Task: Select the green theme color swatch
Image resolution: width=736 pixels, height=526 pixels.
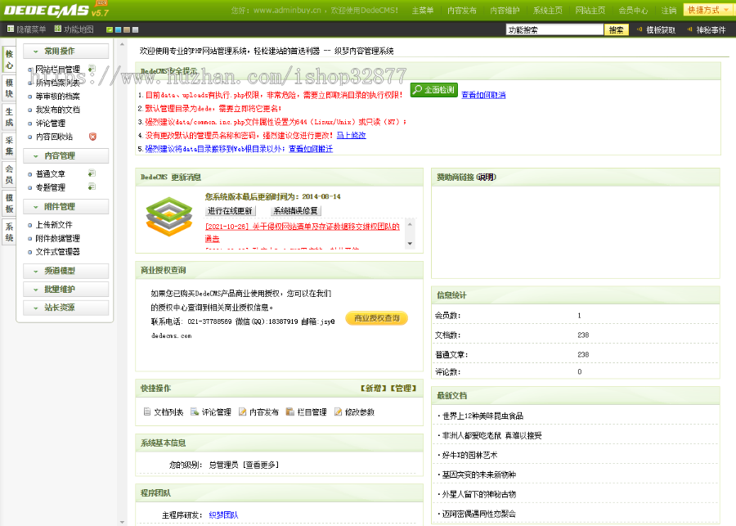Action: (x=110, y=29)
